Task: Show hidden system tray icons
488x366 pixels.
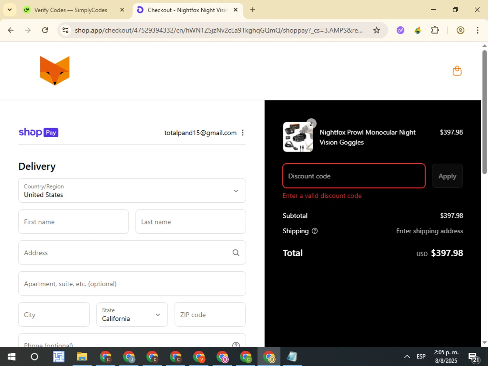Action: [407, 357]
